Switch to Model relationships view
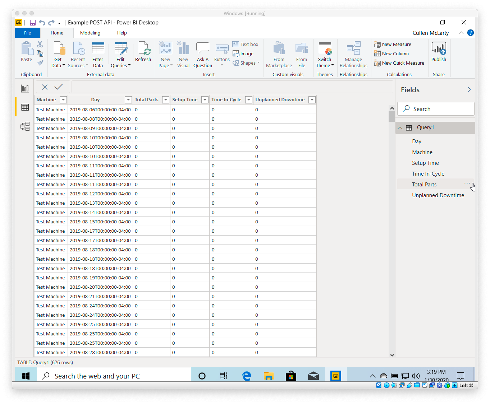Image resolution: width=490 pixels, height=404 pixels. (x=25, y=126)
